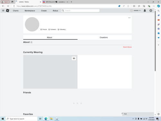
Task: View site information lock icon
Action: [x=14, y=6]
